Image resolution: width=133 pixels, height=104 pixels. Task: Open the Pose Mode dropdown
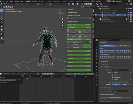coord(9,4)
